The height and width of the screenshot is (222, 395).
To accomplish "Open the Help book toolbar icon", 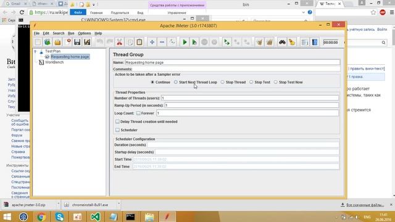I will pos(314,42).
